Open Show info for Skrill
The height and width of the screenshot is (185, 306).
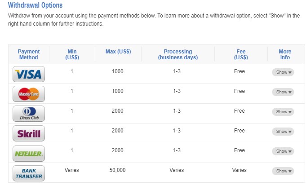click(x=283, y=132)
